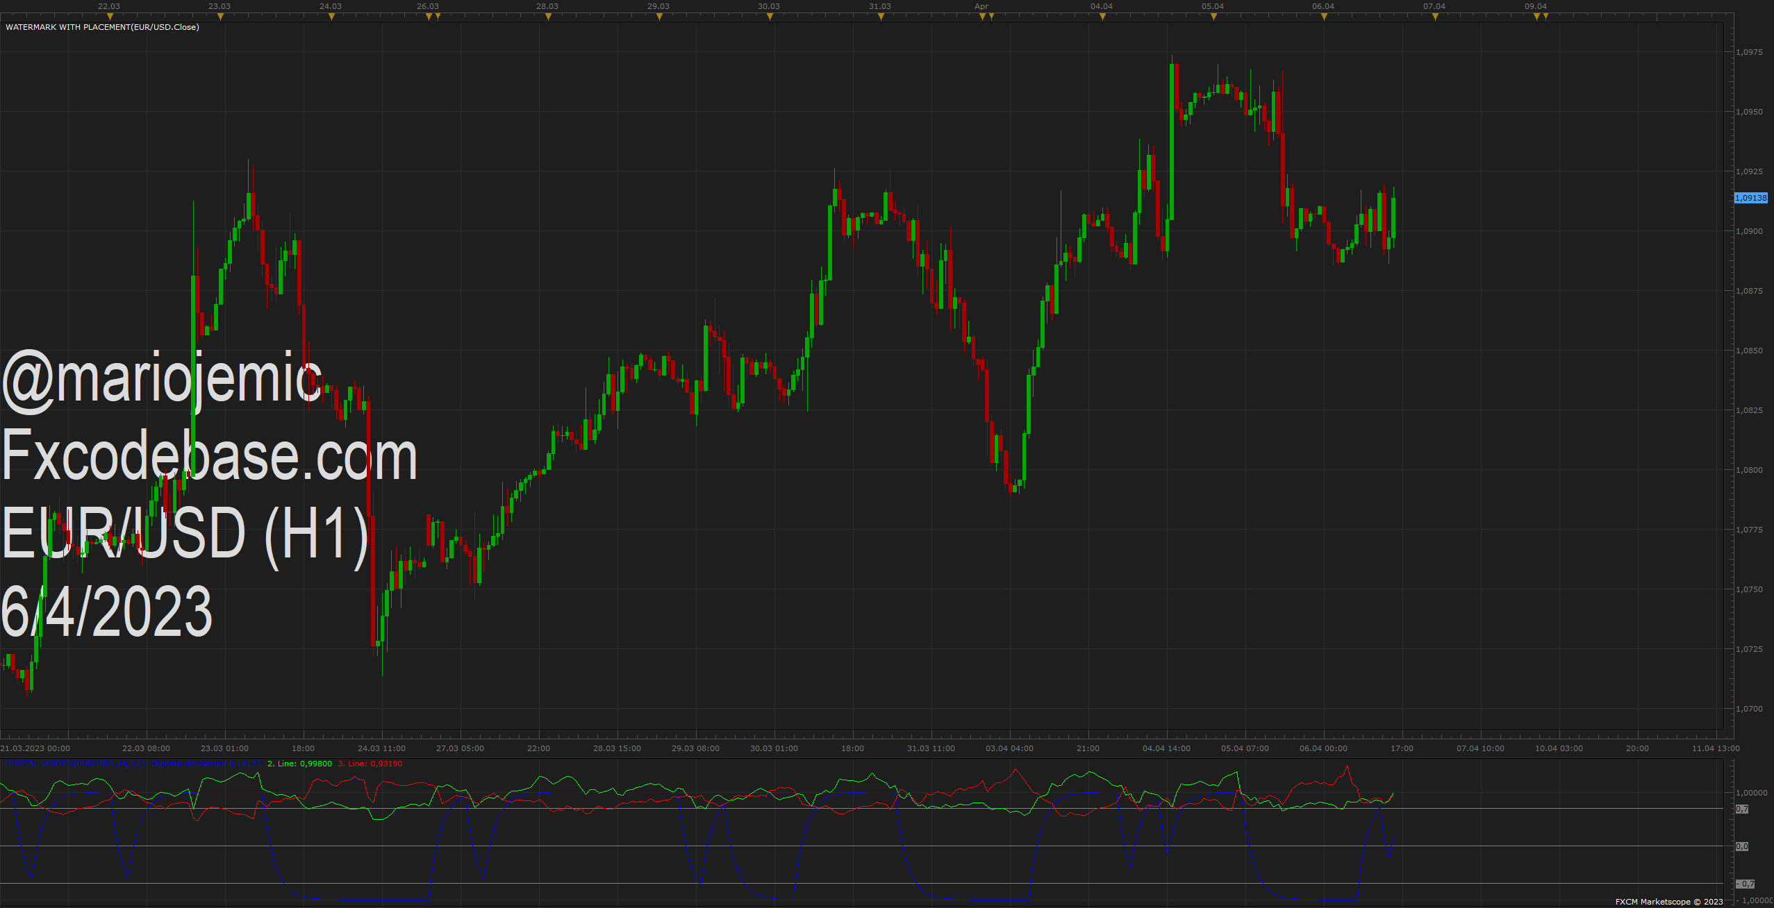
Task: Click the 1,0900 price axis label
Action: tap(1749, 231)
